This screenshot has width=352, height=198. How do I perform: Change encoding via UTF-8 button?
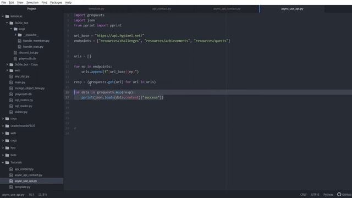click(315, 194)
